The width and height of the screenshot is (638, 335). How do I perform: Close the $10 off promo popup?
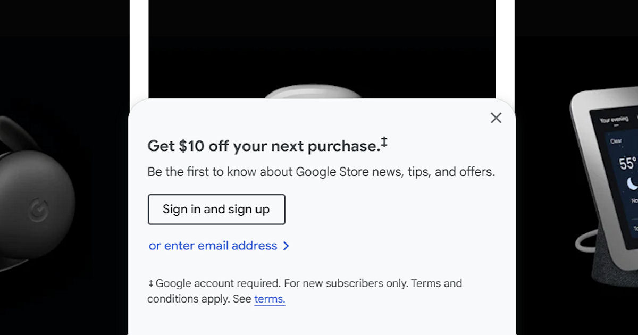pyautogui.click(x=496, y=118)
